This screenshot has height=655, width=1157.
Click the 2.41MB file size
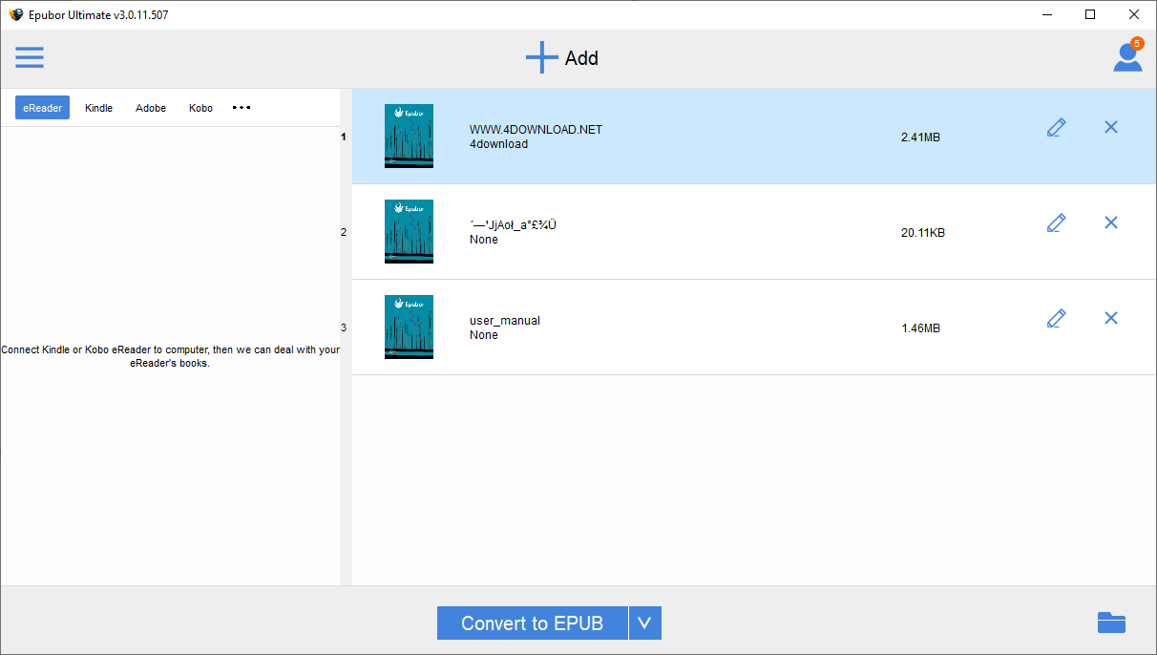pyautogui.click(x=920, y=137)
